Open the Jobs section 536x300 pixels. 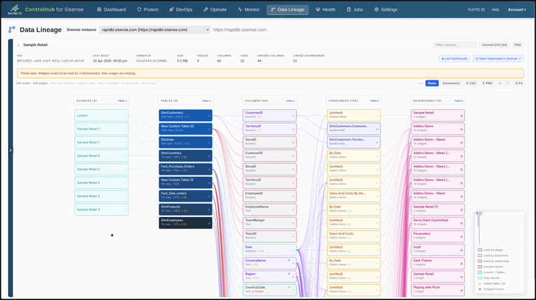(x=355, y=9)
